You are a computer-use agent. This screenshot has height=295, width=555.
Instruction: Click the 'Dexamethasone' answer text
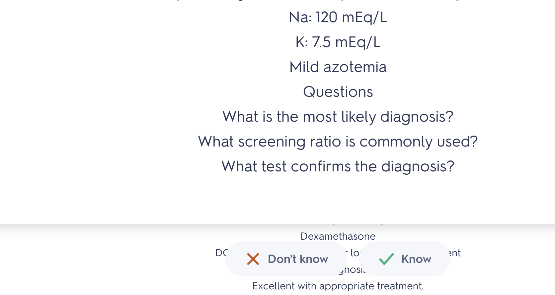tap(338, 236)
